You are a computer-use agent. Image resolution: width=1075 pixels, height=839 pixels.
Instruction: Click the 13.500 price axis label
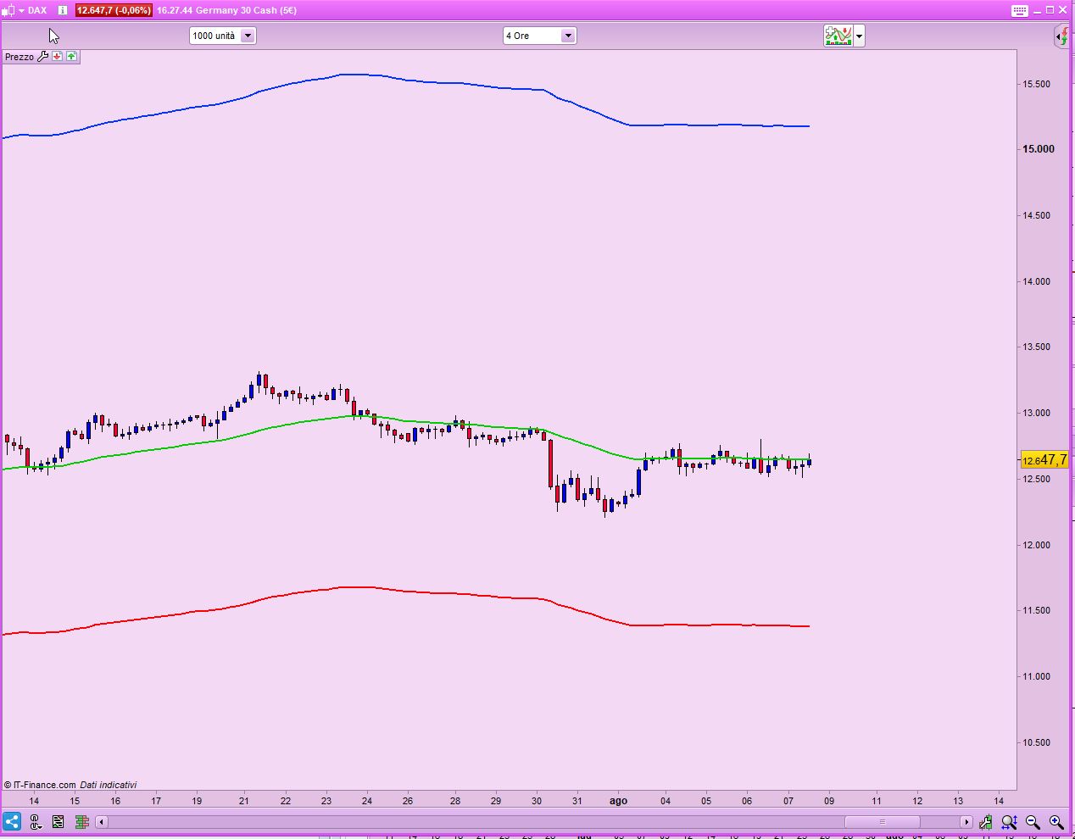click(1036, 347)
